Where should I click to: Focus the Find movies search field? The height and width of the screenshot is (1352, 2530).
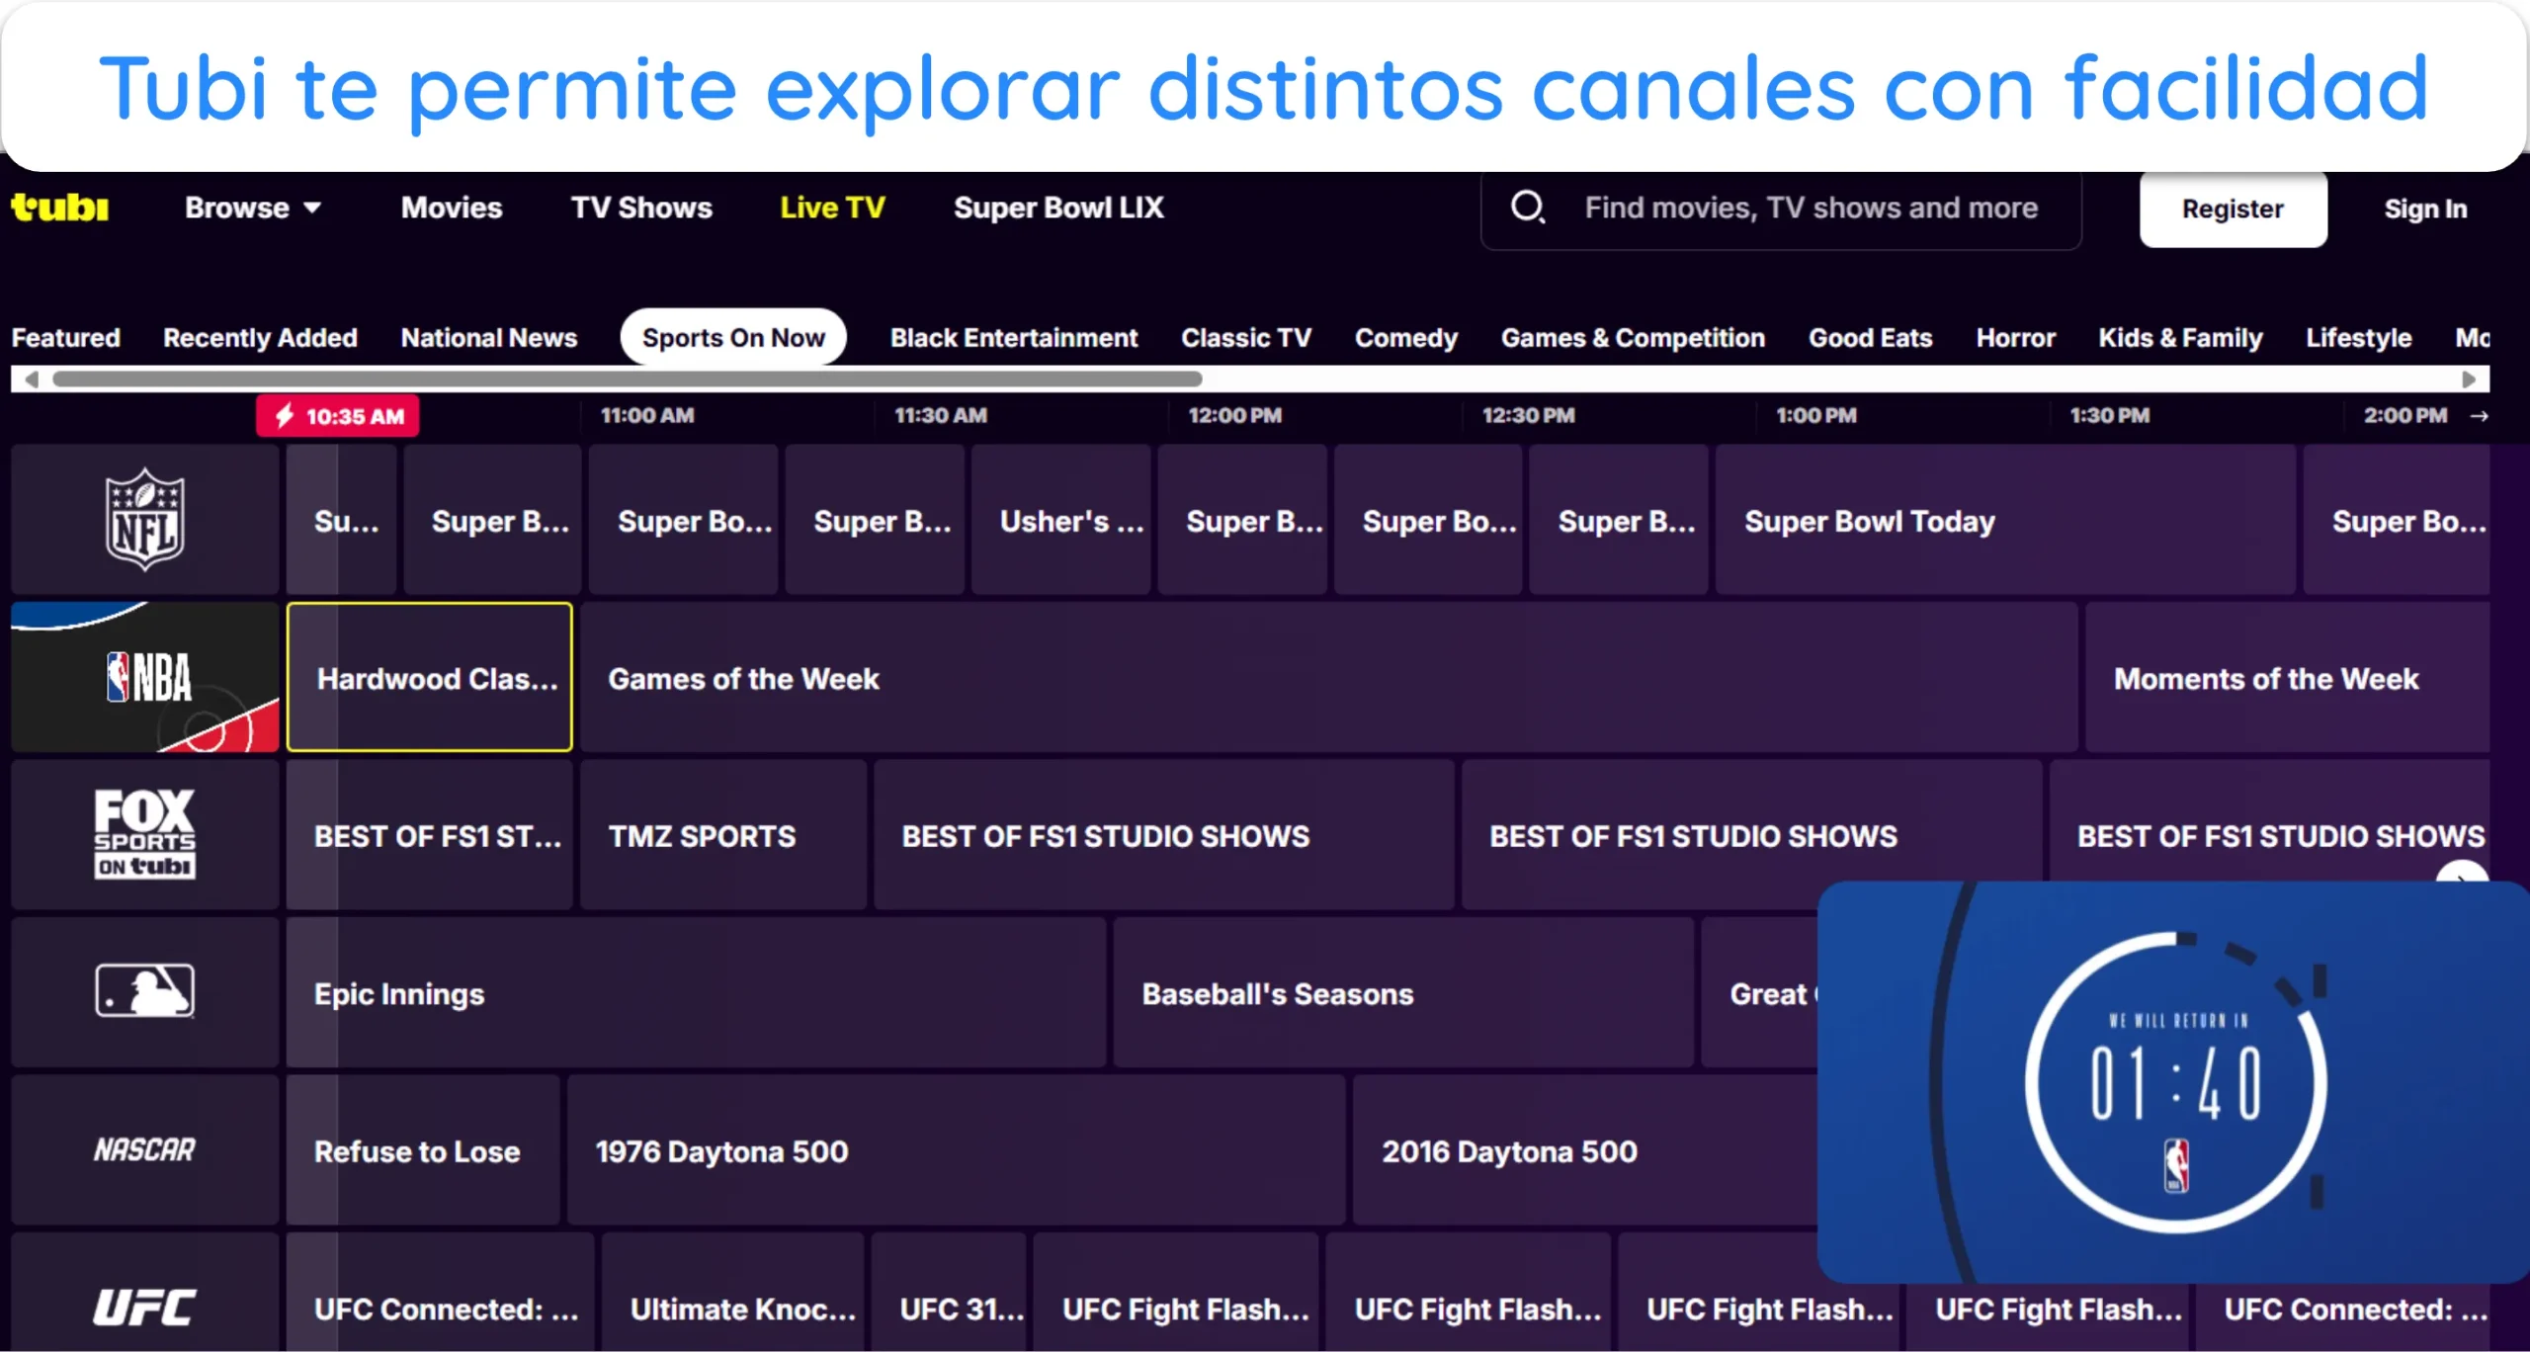(x=1781, y=209)
